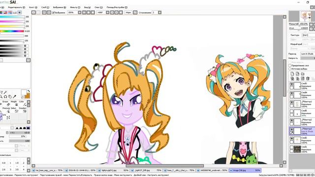Select the highlighted Вектор3 layer
Image resolution: width=315 pixels, height=177 pixels.
tap(302, 131)
